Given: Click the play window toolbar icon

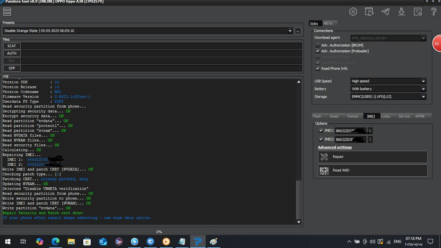Looking at the screenshot, I should (369, 12).
